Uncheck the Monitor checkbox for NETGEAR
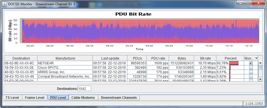This screenshot has width=267, height=108. (x=251, y=63)
